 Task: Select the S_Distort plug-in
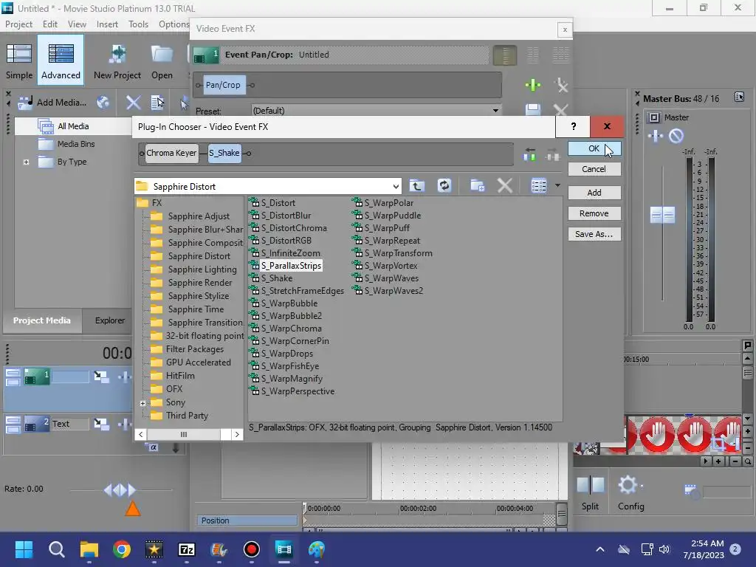(278, 203)
